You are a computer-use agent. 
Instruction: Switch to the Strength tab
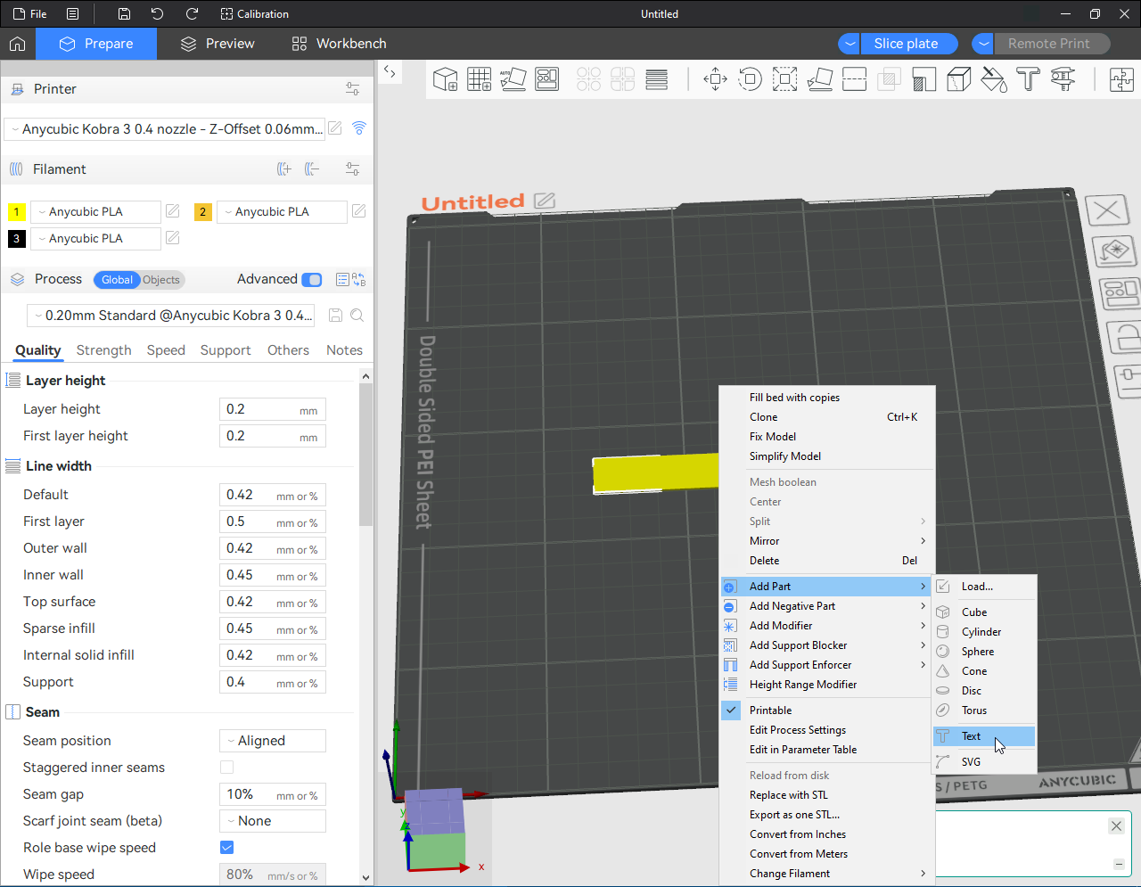[103, 350]
